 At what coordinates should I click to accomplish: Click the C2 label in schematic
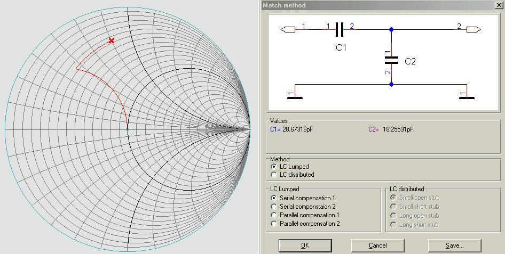point(410,61)
